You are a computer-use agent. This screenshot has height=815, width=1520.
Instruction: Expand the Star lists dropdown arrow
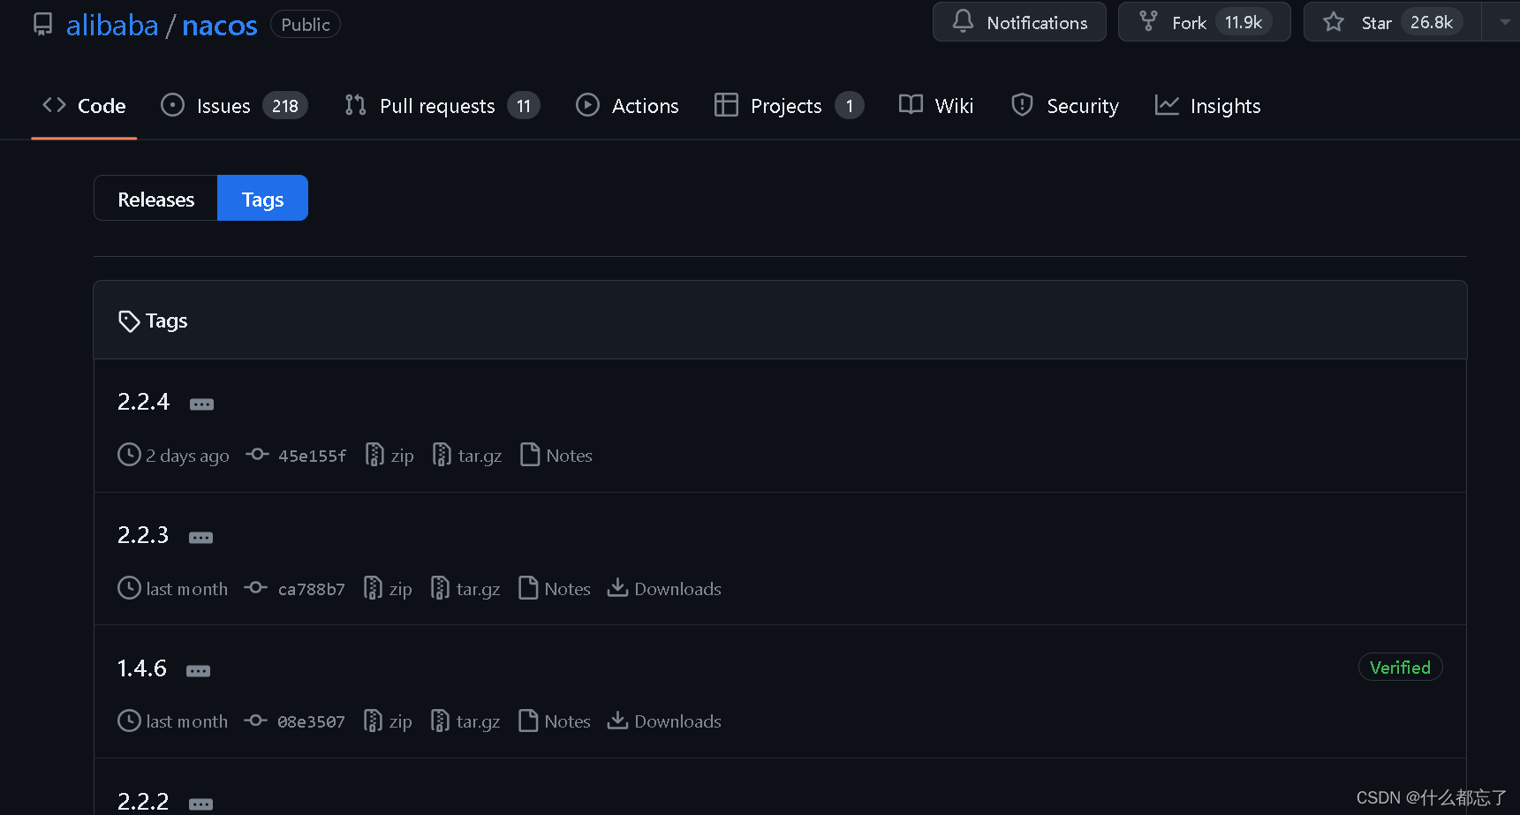click(1503, 22)
